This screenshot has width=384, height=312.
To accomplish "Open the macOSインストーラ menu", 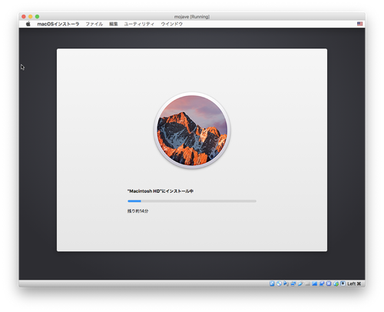I will coord(58,24).
